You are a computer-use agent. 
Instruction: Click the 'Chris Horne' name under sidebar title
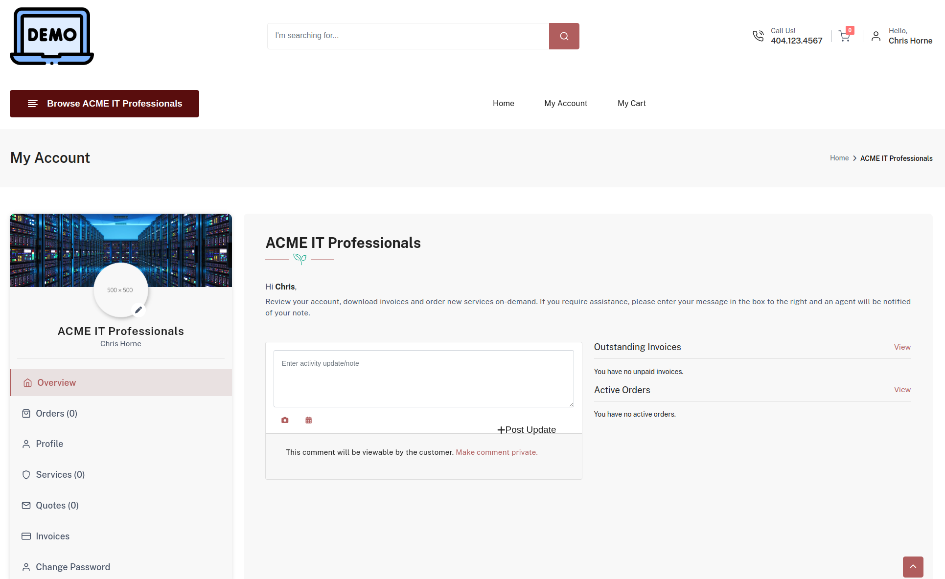(x=121, y=344)
